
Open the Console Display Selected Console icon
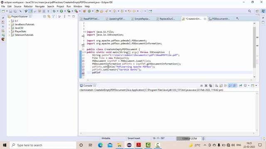245,86
